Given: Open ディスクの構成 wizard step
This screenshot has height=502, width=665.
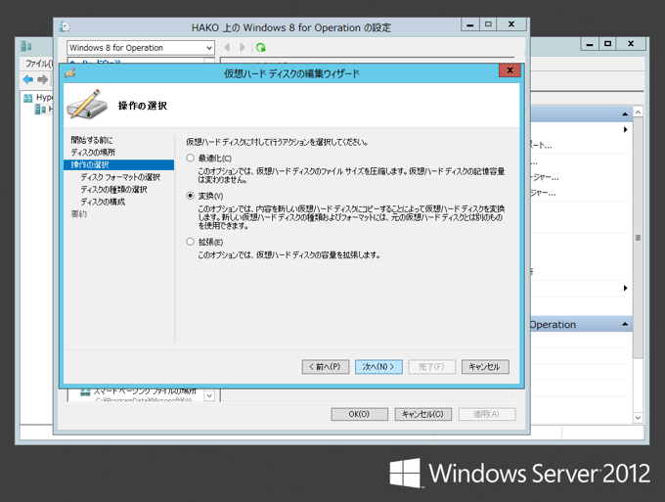Looking at the screenshot, I should point(103,202).
